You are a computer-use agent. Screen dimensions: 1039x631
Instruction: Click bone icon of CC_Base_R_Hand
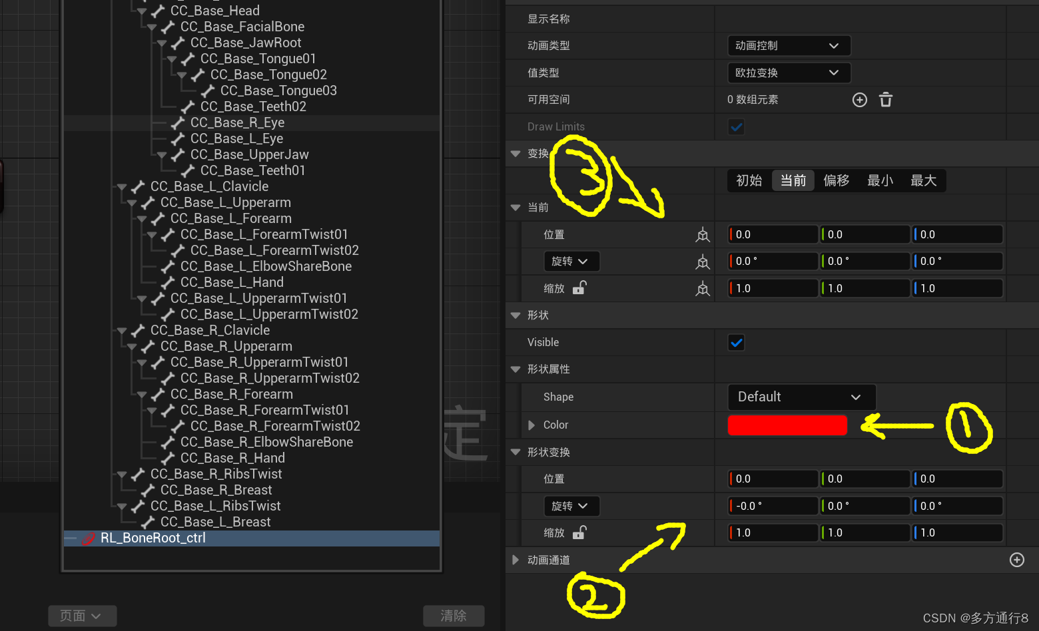(x=168, y=458)
